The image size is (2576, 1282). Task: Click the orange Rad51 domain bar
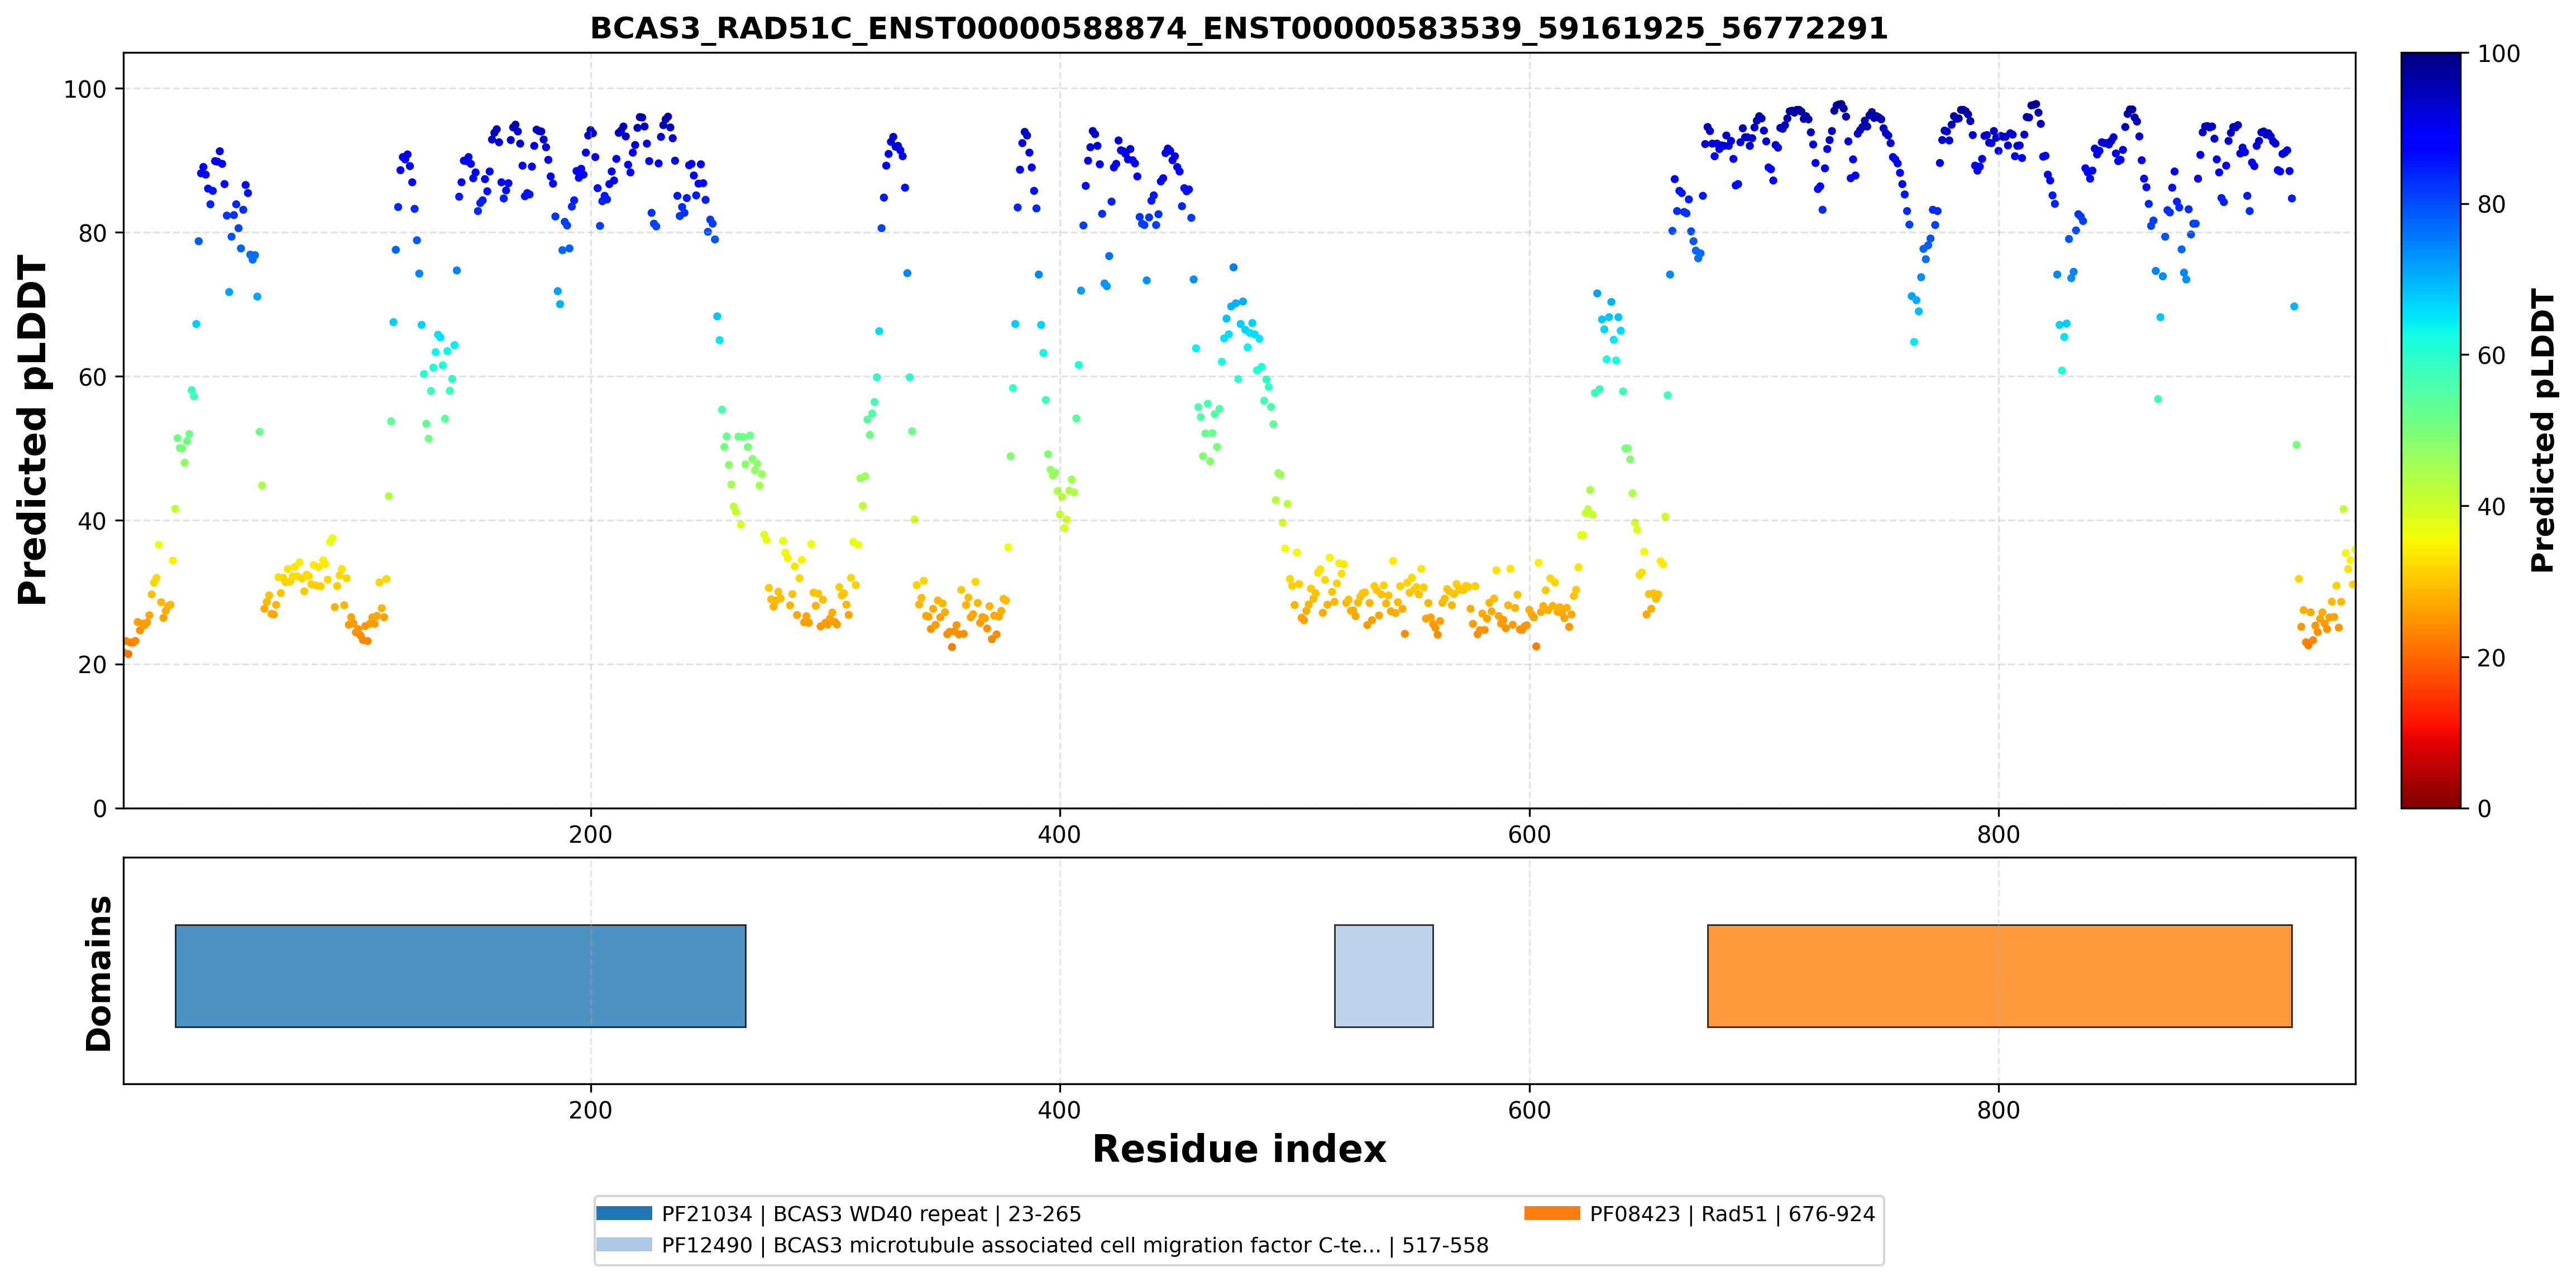pos(1999,975)
